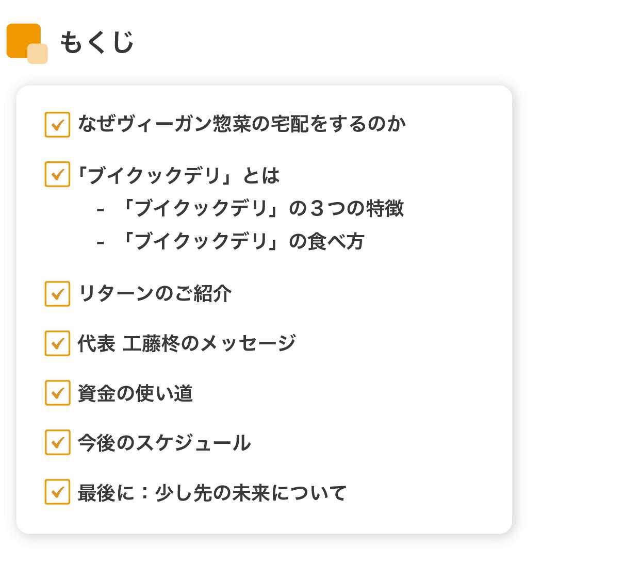Toggle checkbox beside なぜヴィーガン惣菜の宅配をするのか
The image size is (640, 565).
click(57, 125)
